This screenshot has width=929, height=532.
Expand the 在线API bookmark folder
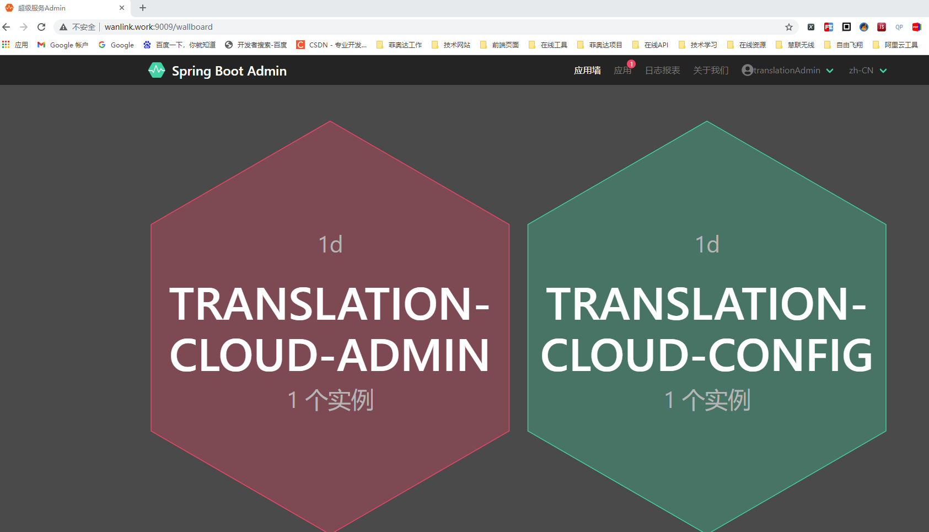pyautogui.click(x=651, y=45)
